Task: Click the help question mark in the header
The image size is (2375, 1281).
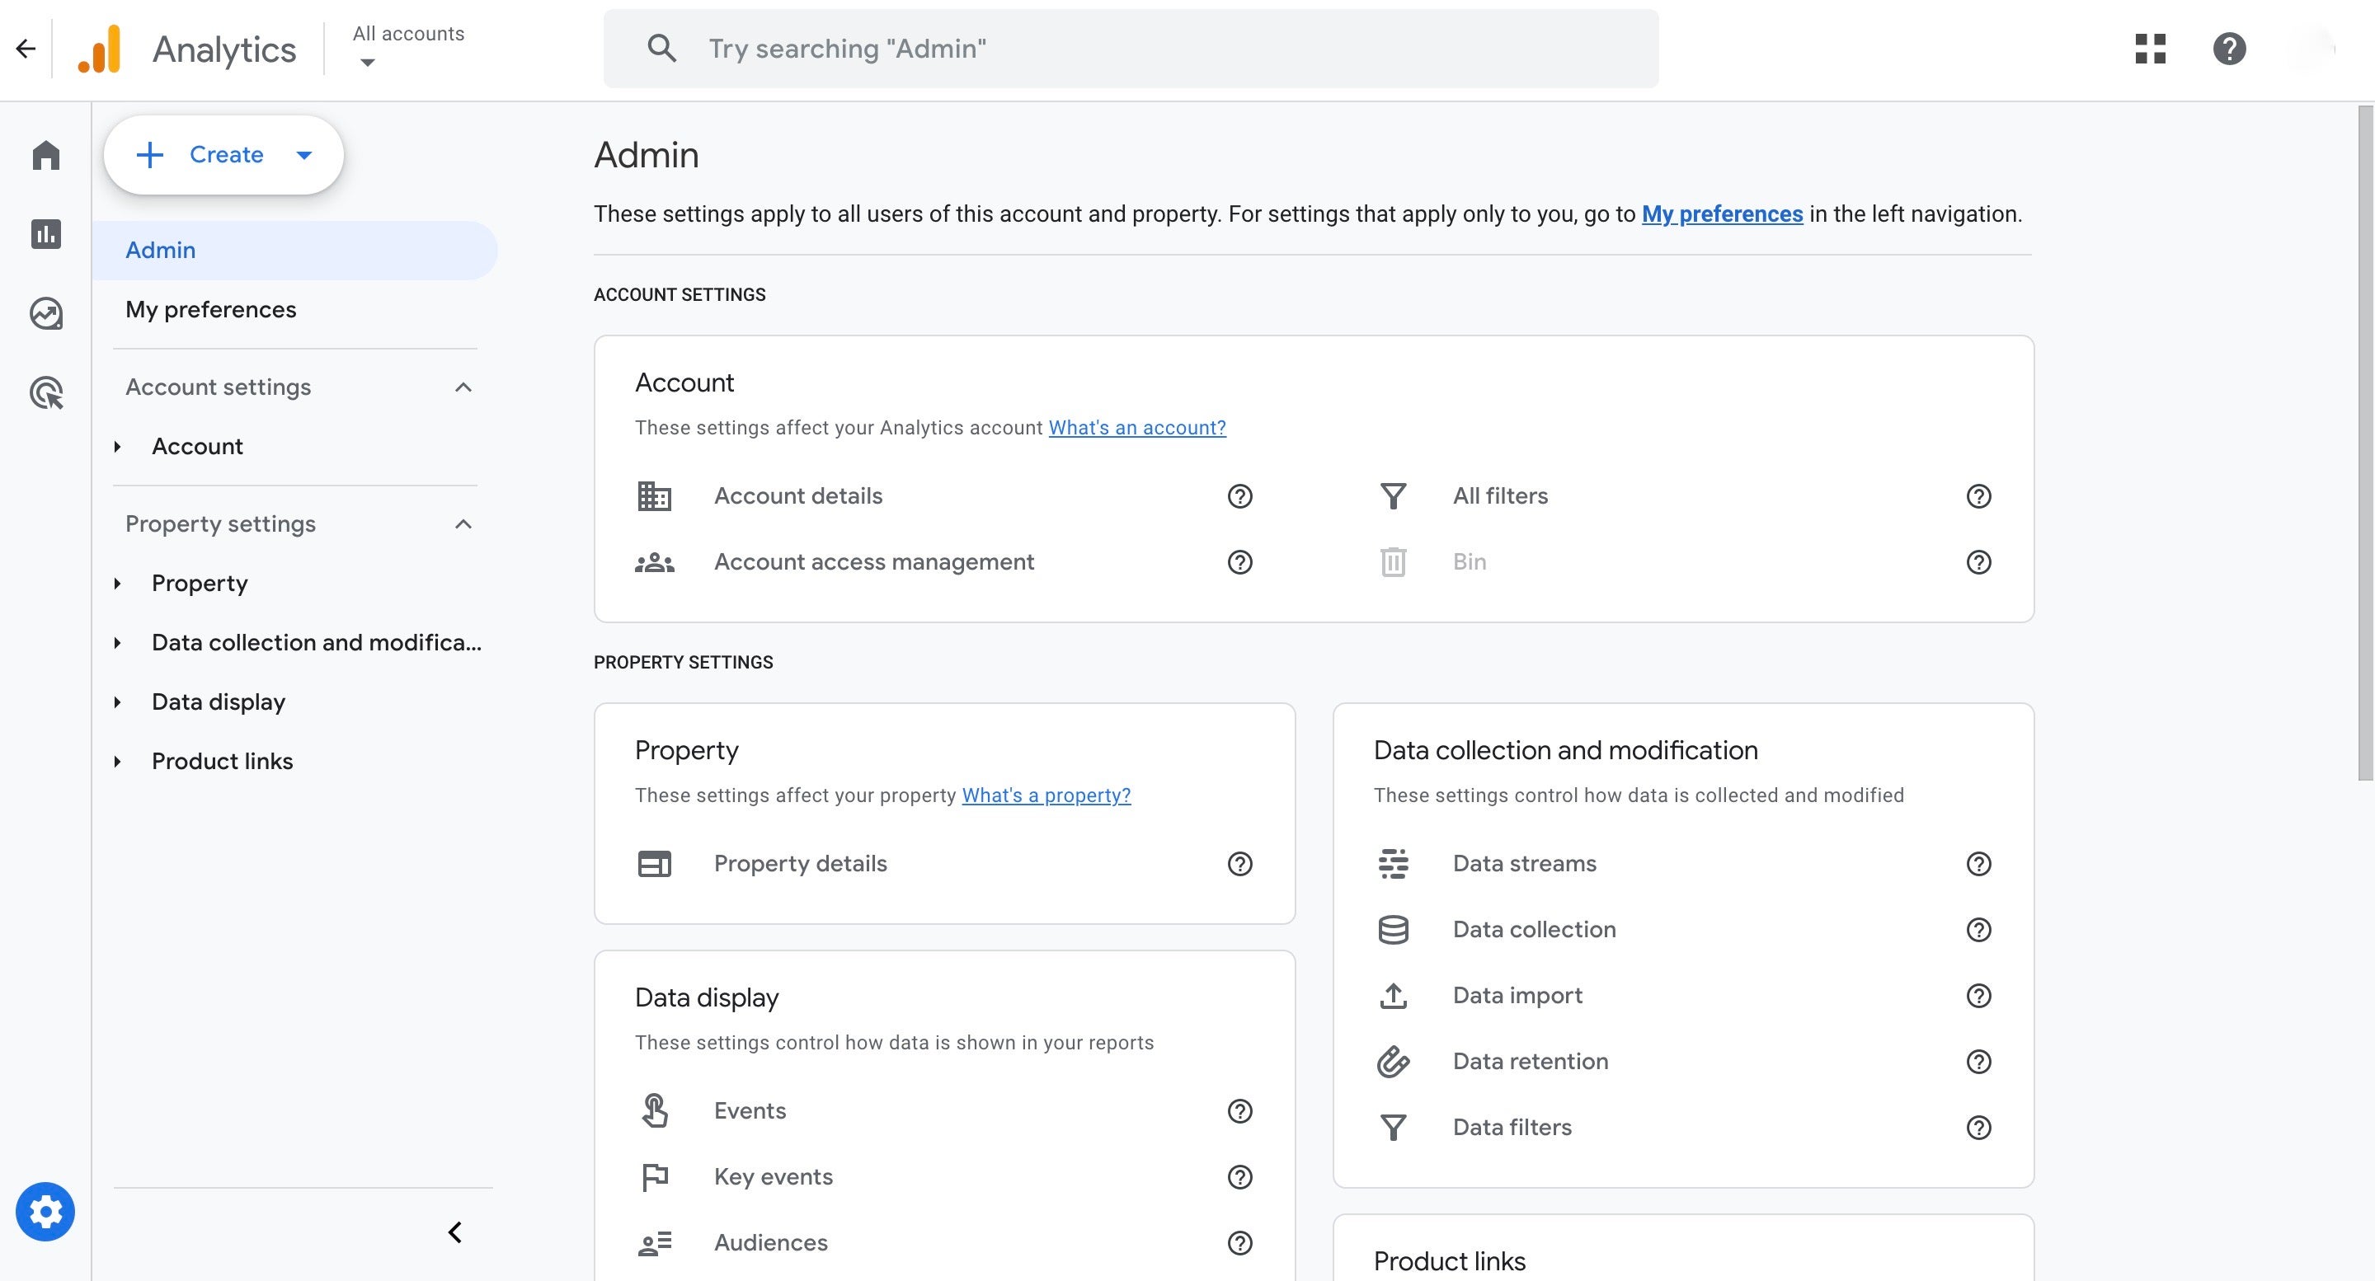Action: click(x=2228, y=49)
